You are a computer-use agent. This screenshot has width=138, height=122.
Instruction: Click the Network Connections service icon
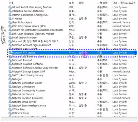tap(10, 87)
